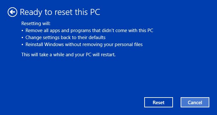Click the phrase "didn't come with this PC"
Image resolution: width=217 pixels, height=115 pixels.
click(127, 30)
